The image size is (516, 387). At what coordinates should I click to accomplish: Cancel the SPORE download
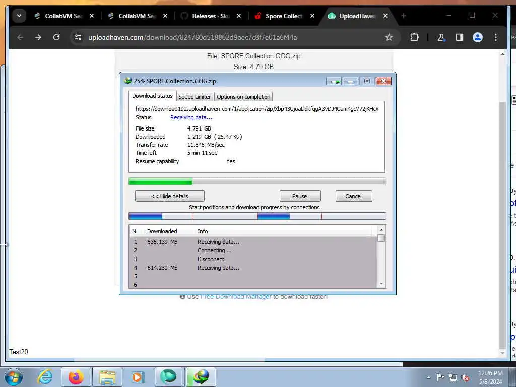[353, 196]
